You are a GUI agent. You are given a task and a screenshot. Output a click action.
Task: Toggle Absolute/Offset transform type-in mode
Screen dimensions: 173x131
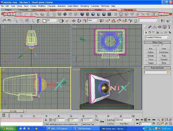[x=50, y=120]
